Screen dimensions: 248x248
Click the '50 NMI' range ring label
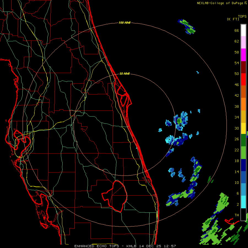coord(125,74)
